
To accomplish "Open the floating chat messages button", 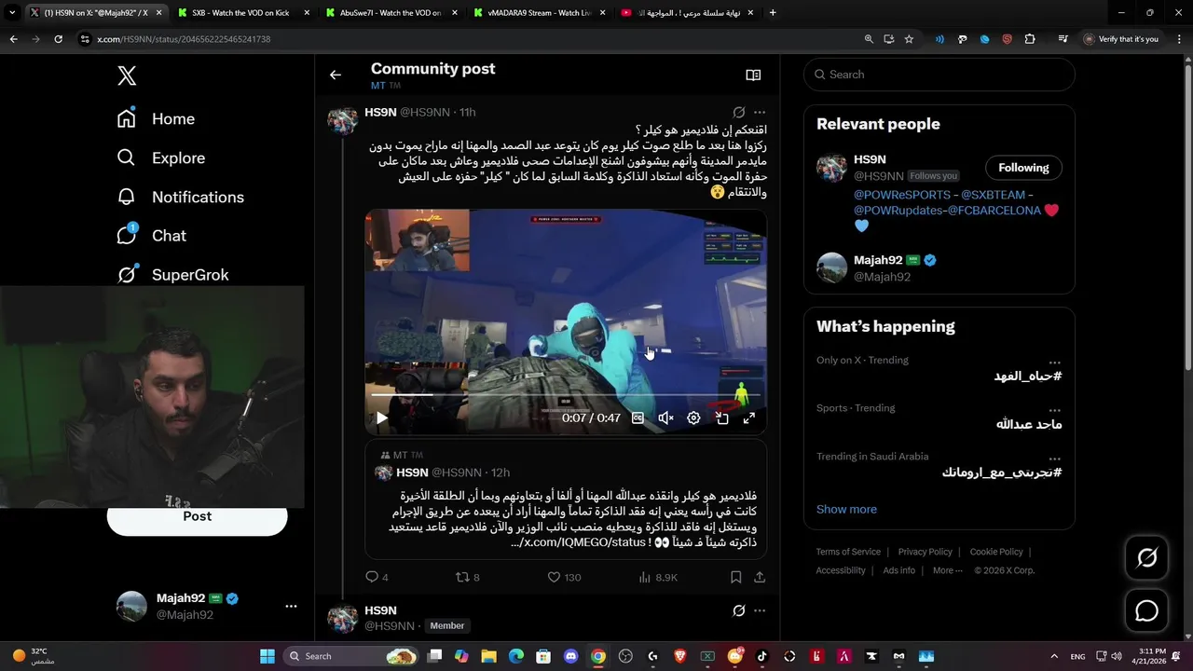I will tap(1146, 611).
